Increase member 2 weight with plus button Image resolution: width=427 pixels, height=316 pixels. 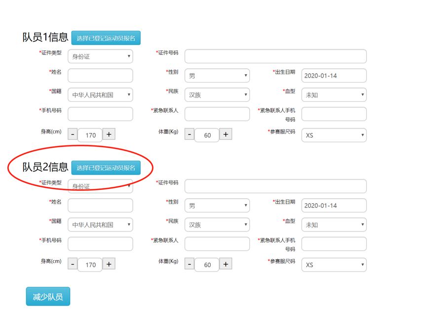pos(226,264)
